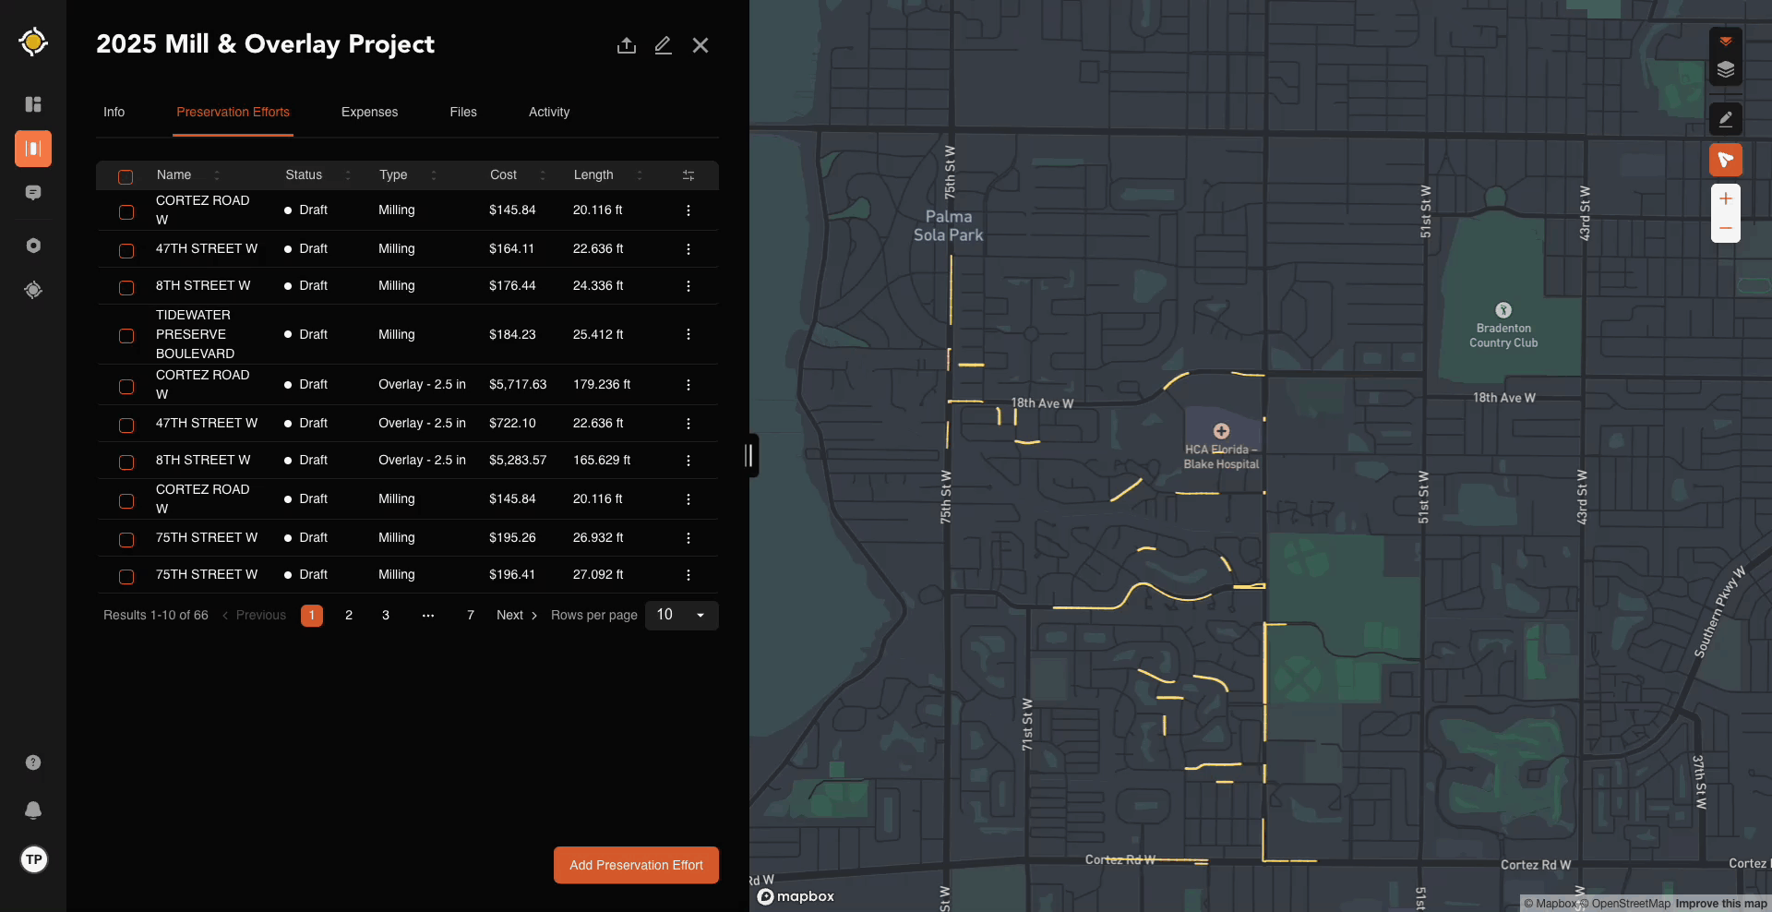
Task: Open the table column settings icon
Action: (688, 175)
